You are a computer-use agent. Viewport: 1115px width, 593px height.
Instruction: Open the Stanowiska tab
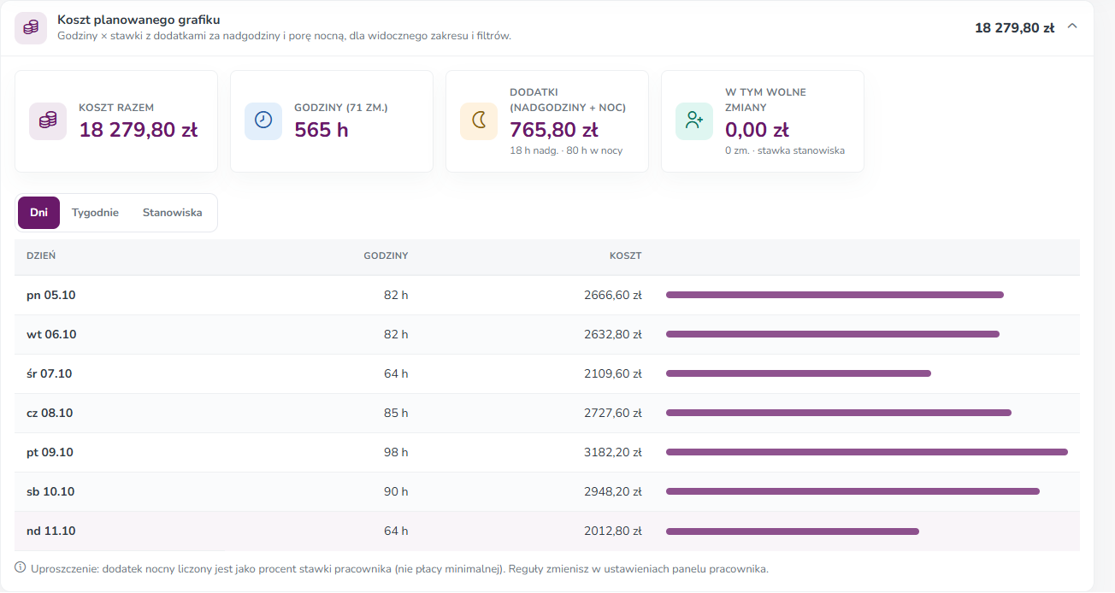[x=173, y=213]
